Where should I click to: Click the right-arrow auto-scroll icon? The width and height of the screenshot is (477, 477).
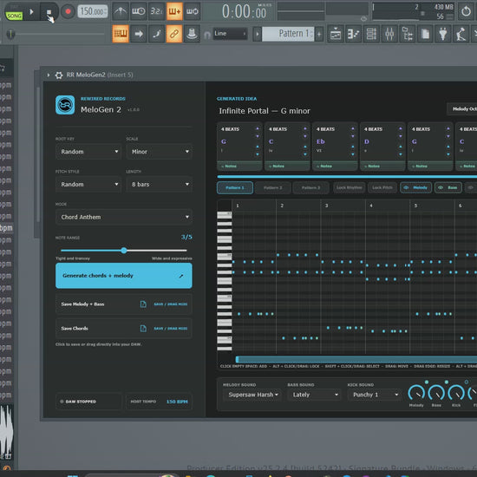[x=139, y=34]
